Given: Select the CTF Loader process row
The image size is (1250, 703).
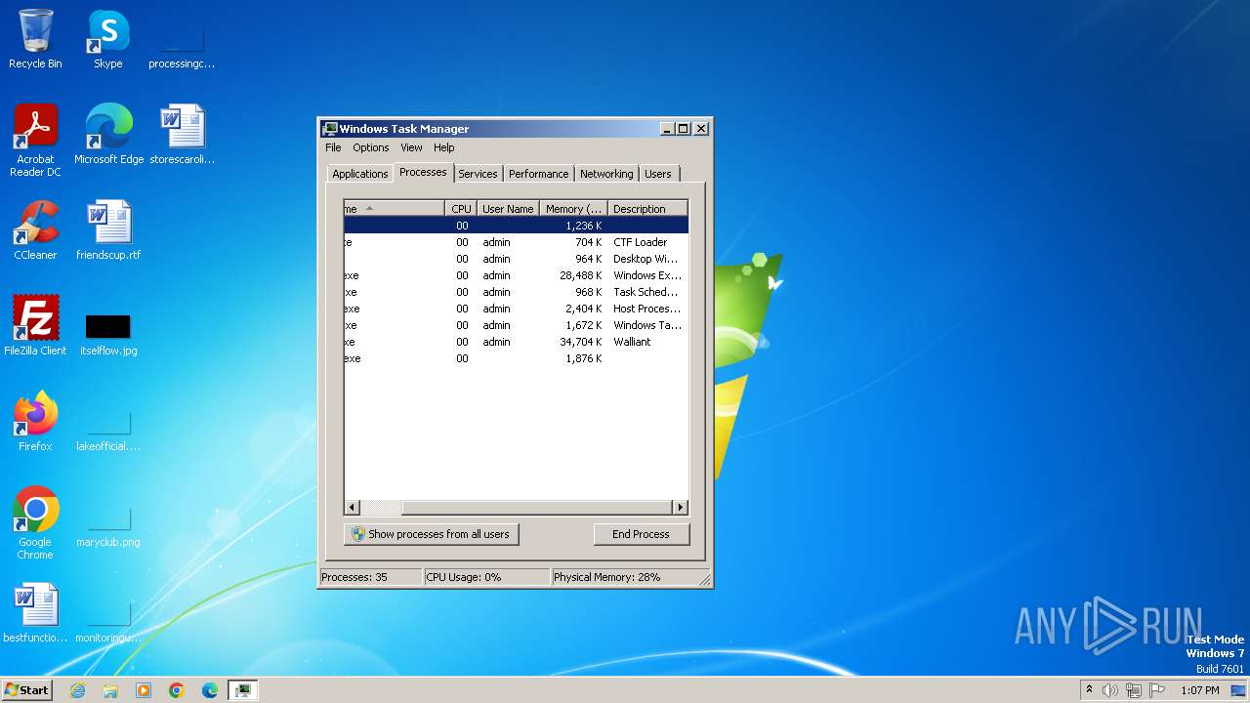Looking at the screenshot, I should coord(516,242).
